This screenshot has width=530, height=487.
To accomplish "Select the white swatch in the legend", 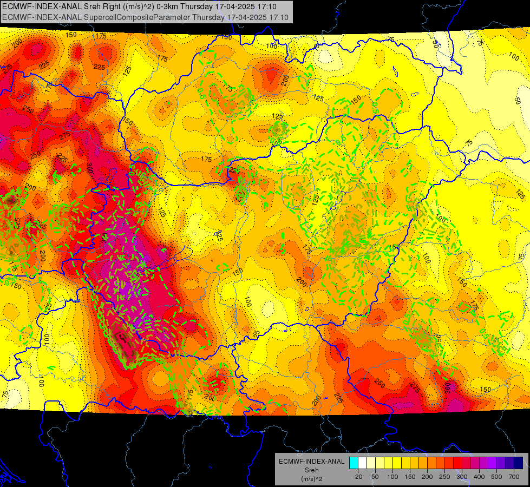I will pyautogui.click(x=362, y=463).
